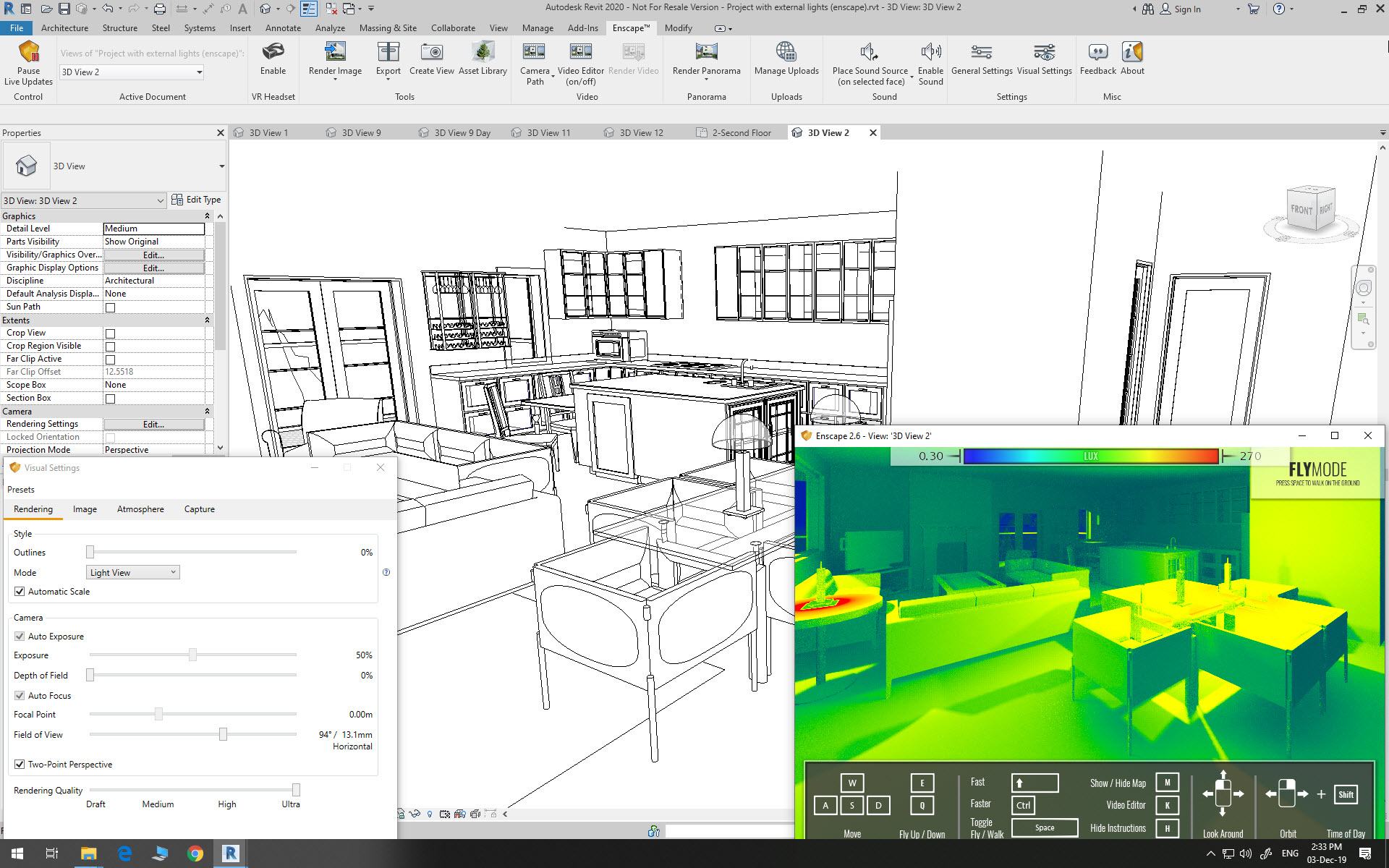Viewport: 1389px width, 868px height.
Task: Click Sign In link
Action: click(1187, 9)
